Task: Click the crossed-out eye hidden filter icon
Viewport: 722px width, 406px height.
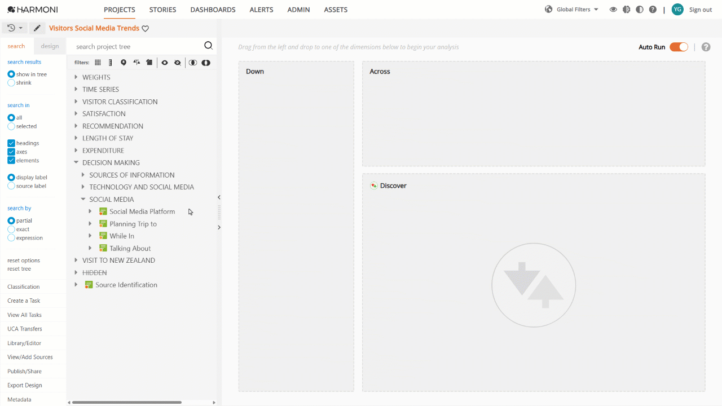Action: 178,63
